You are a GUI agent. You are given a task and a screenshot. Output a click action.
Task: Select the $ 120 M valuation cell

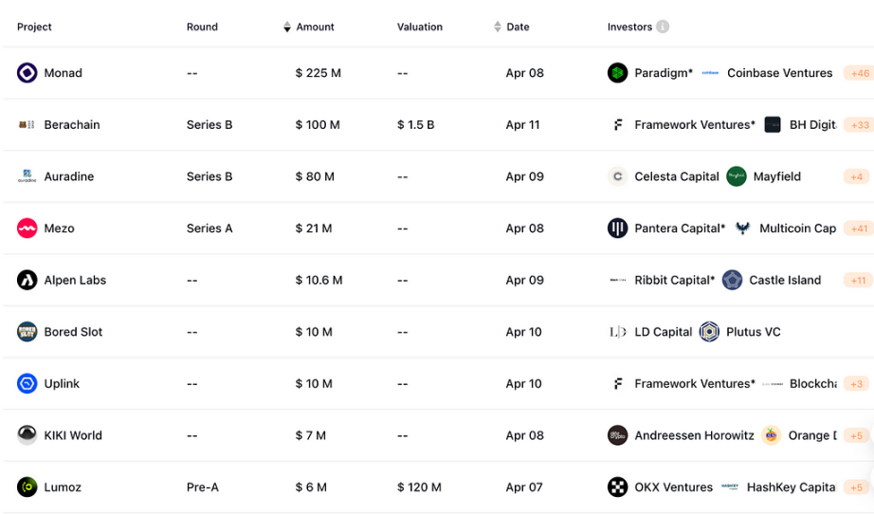click(x=419, y=487)
